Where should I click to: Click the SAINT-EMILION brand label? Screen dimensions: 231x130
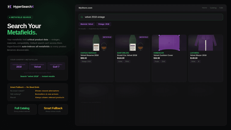tap(123, 53)
